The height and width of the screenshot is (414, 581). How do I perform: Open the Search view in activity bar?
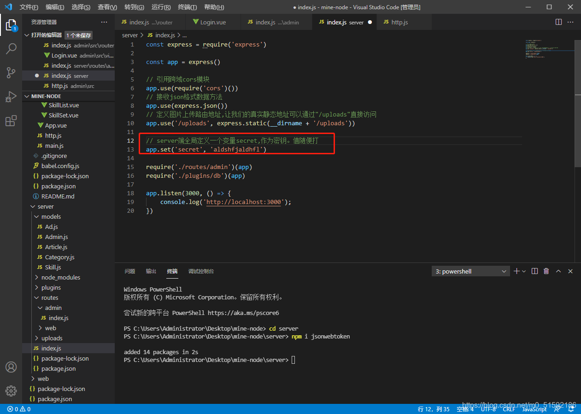tap(11, 48)
